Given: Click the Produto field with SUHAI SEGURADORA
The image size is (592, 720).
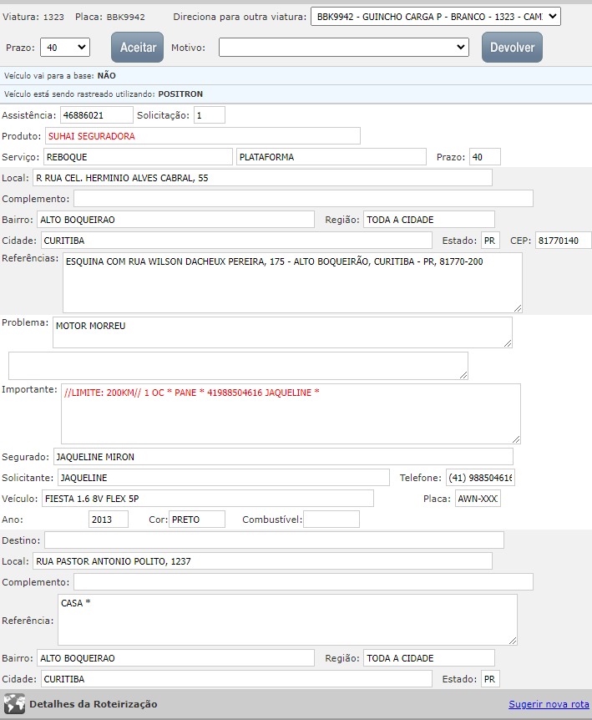Looking at the screenshot, I should [x=202, y=136].
